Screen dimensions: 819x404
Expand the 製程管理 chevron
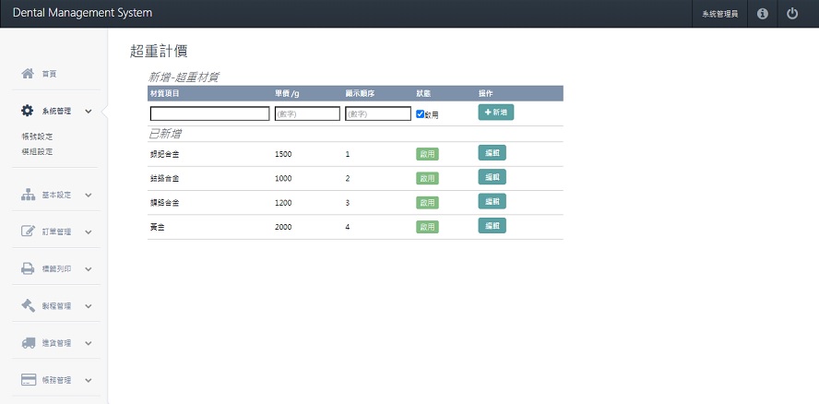(89, 306)
